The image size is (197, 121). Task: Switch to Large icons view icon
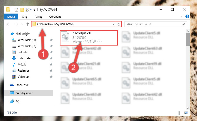(186, 113)
